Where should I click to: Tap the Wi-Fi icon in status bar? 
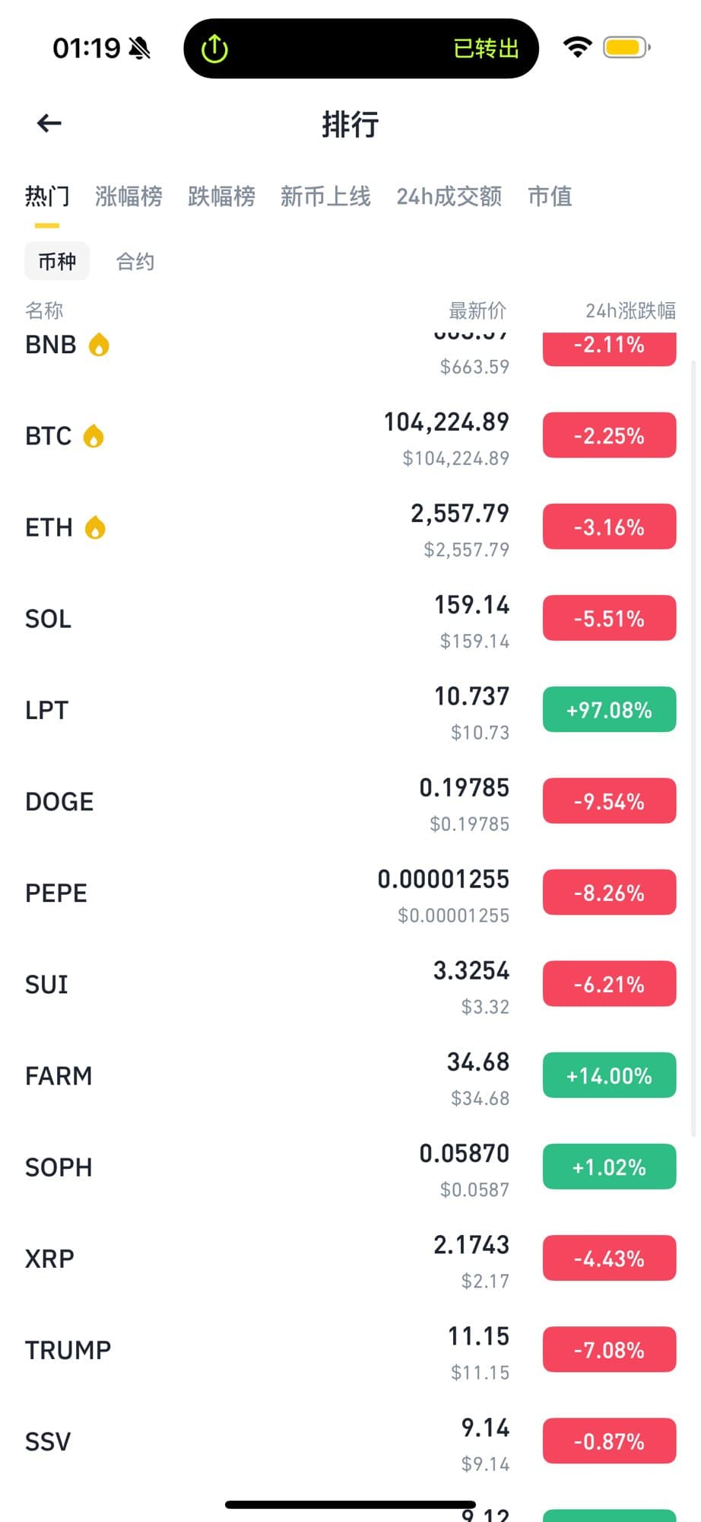click(x=578, y=47)
